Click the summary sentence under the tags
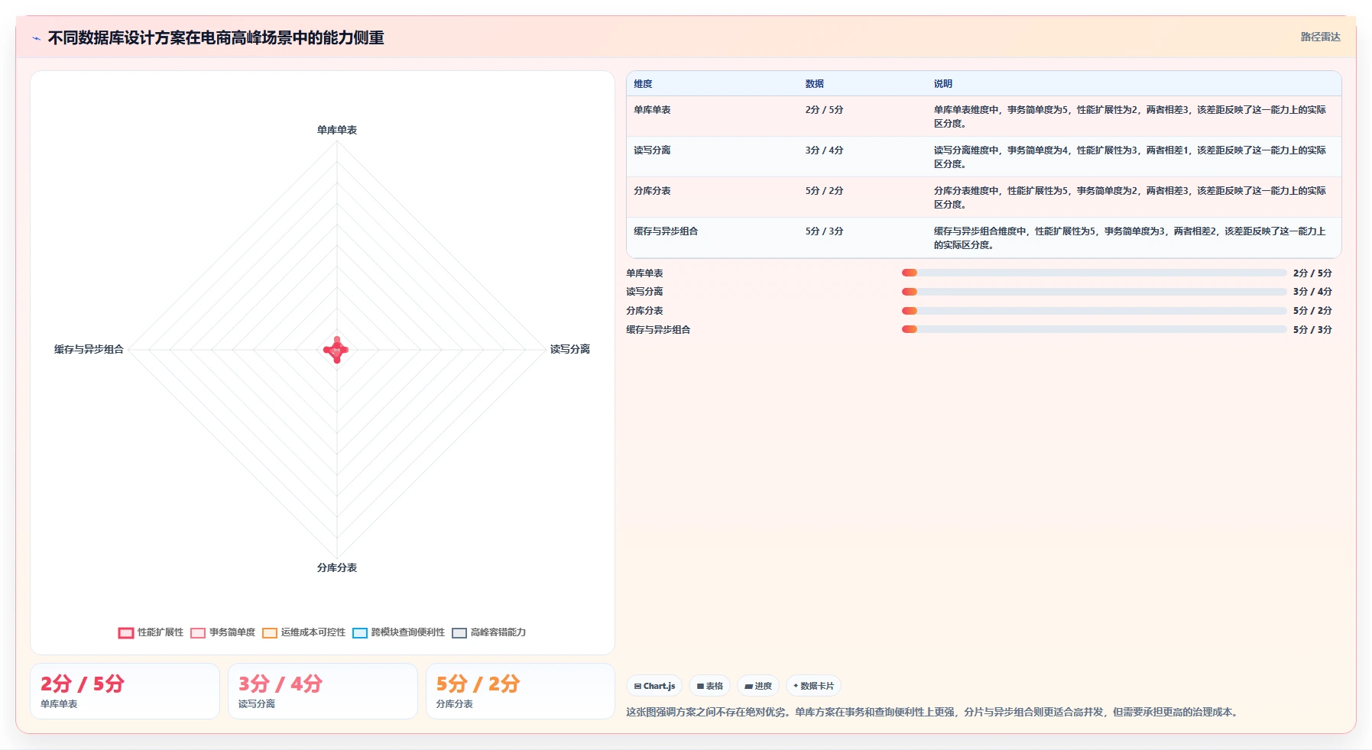1372x750 pixels. tap(934, 712)
